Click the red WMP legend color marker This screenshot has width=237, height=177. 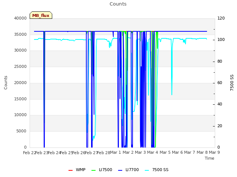(70, 170)
